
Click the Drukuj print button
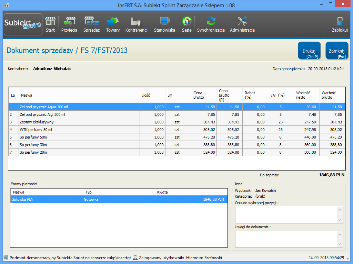tap(309, 51)
